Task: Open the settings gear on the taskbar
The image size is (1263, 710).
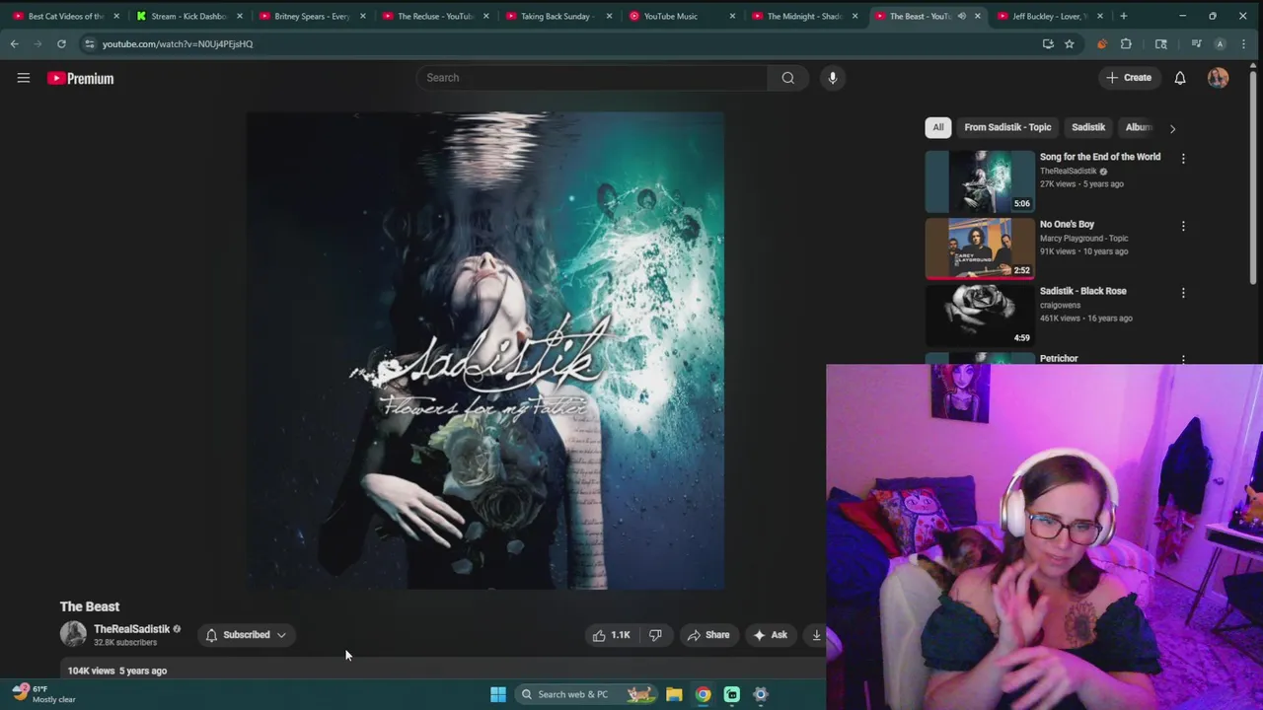Action: (761, 694)
